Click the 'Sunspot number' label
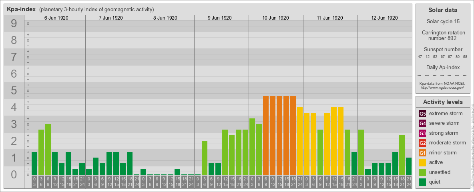Viewport: 474px width, 192px height. point(443,50)
